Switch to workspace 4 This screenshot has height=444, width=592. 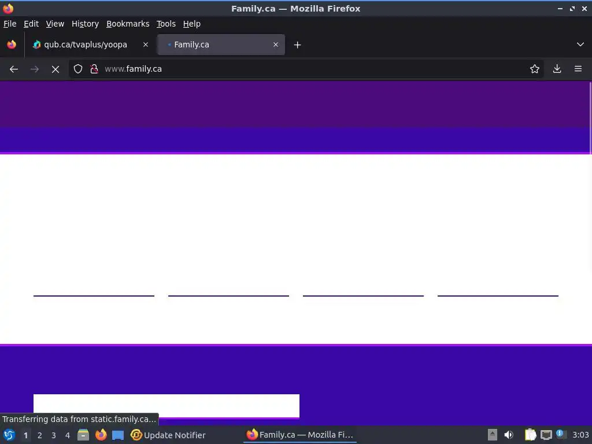pyautogui.click(x=68, y=435)
